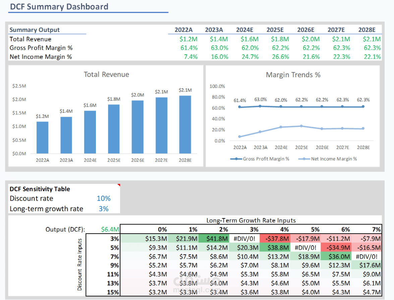Select the red -$37.8M sensitivity cell
The width and height of the screenshot is (394, 300).
point(275,238)
